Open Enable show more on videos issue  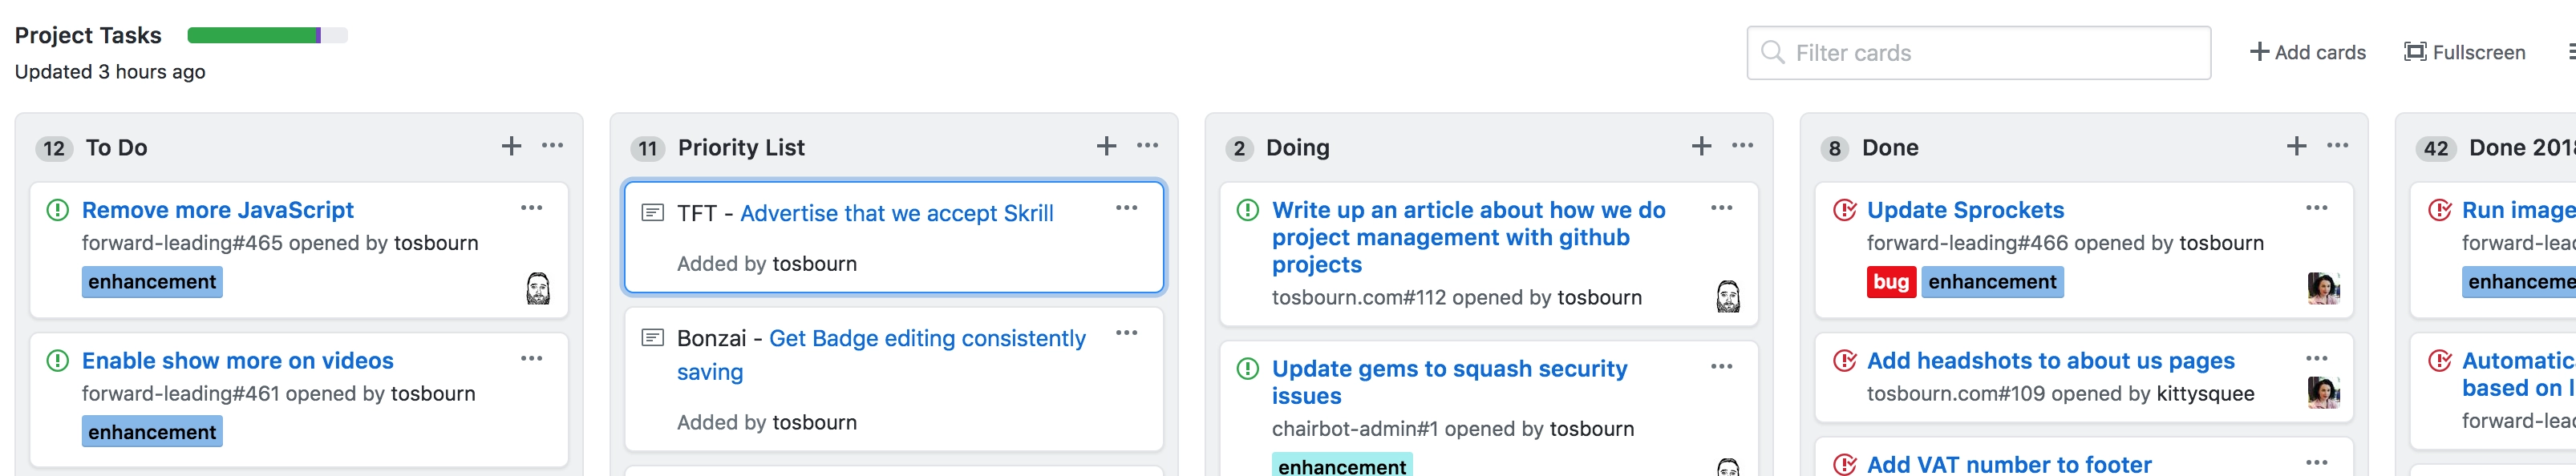(x=237, y=361)
